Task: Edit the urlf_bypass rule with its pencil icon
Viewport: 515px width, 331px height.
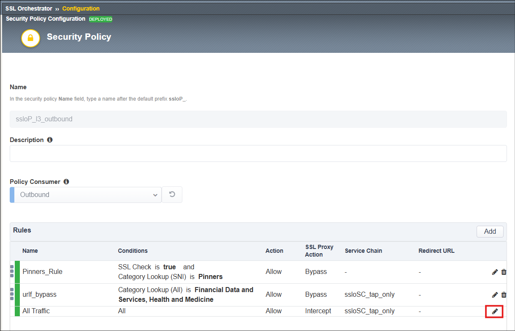Action: 495,295
